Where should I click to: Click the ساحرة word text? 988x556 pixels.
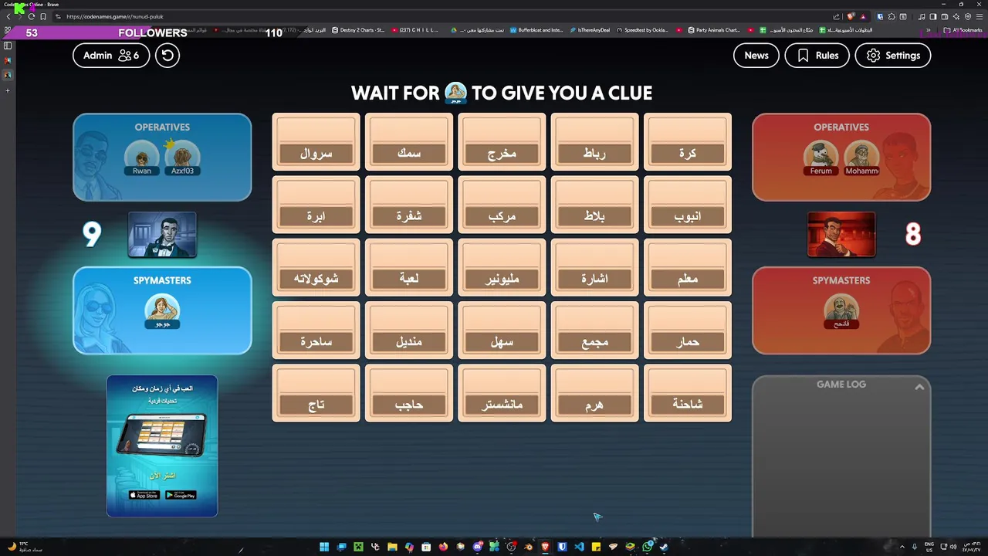pos(316,341)
